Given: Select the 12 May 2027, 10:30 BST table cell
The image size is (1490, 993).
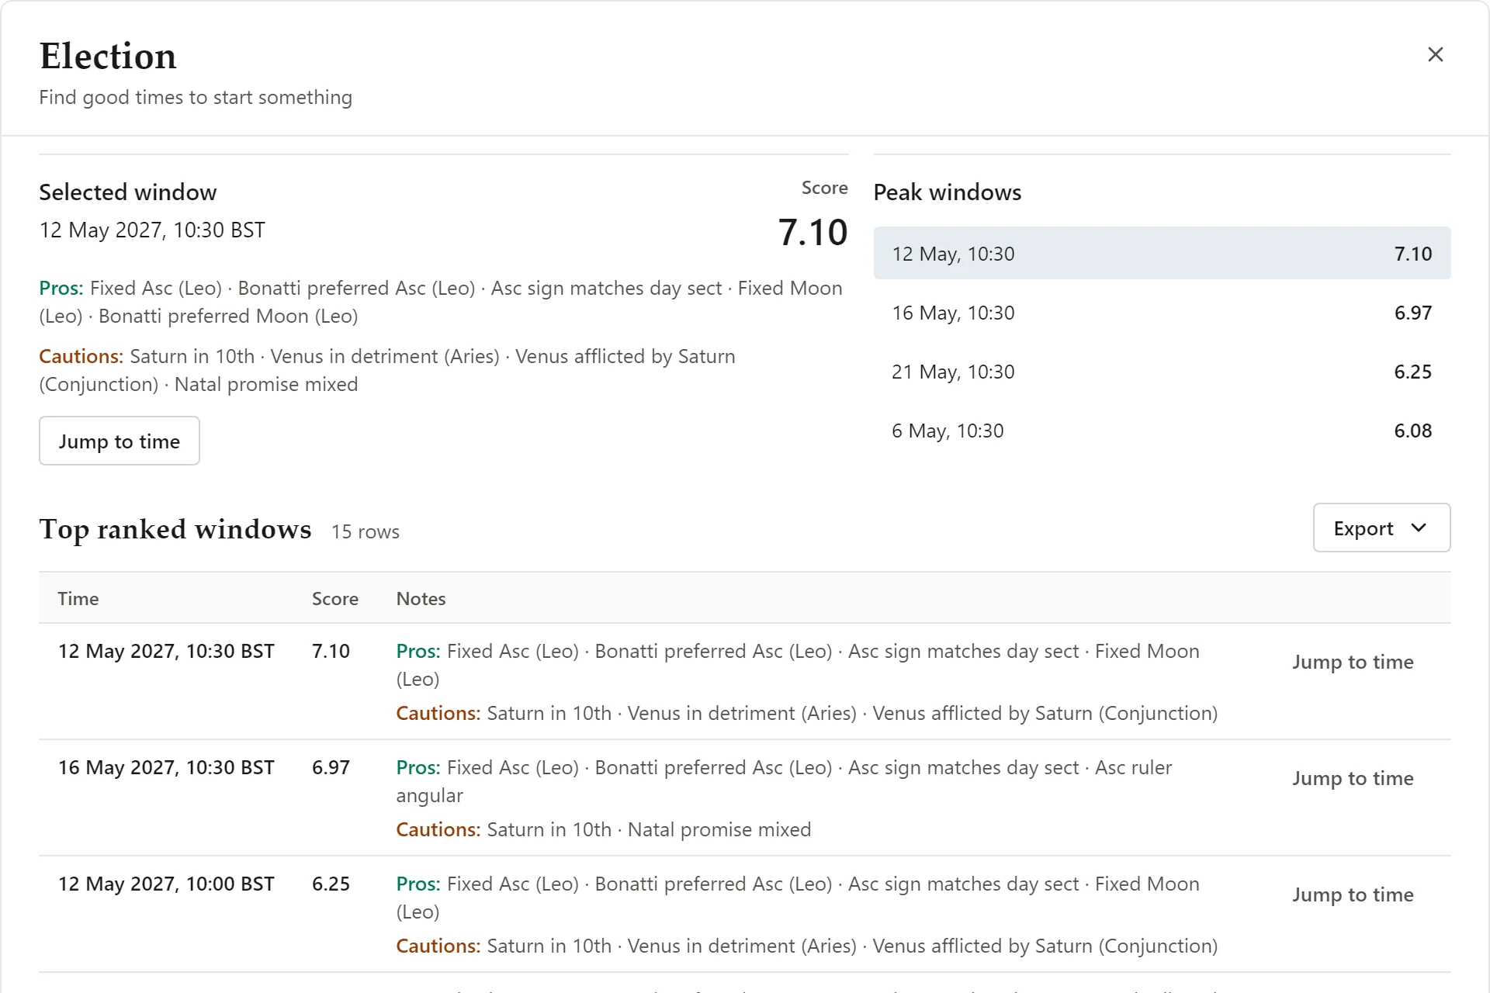Looking at the screenshot, I should coord(166,651).
